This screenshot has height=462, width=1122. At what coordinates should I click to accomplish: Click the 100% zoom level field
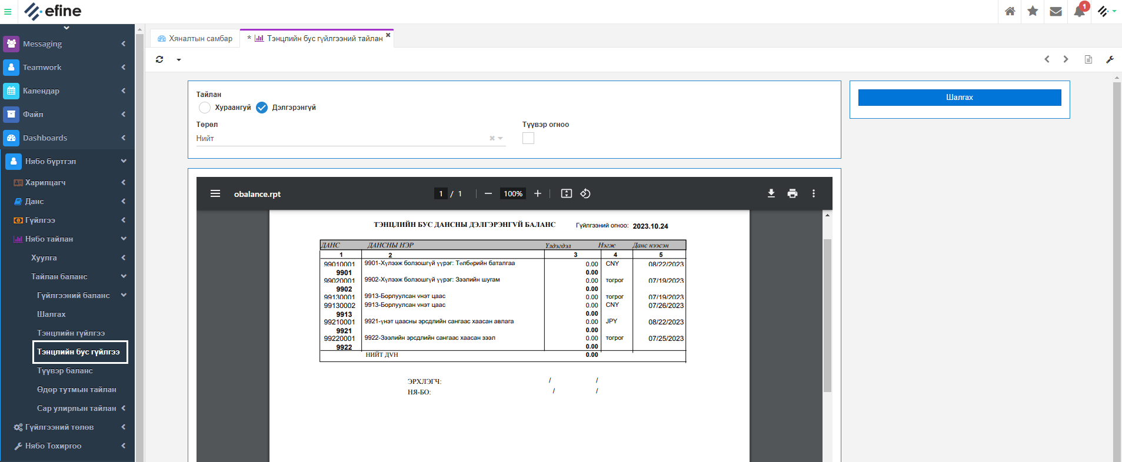coord(513,193)
